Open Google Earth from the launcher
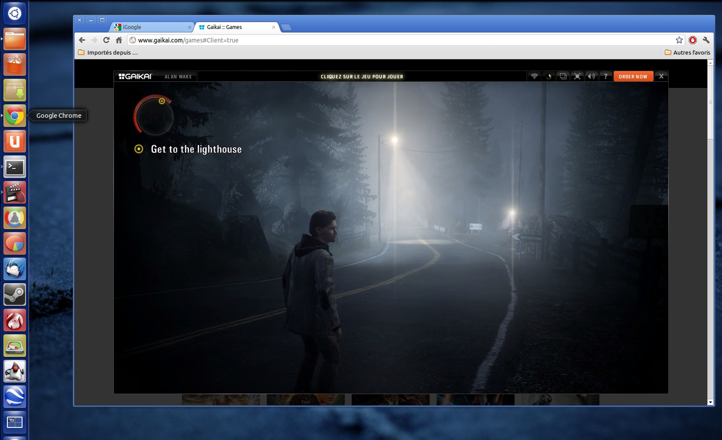Image resolution: width=722 pixels, height=440 pixels. point(15,397)
